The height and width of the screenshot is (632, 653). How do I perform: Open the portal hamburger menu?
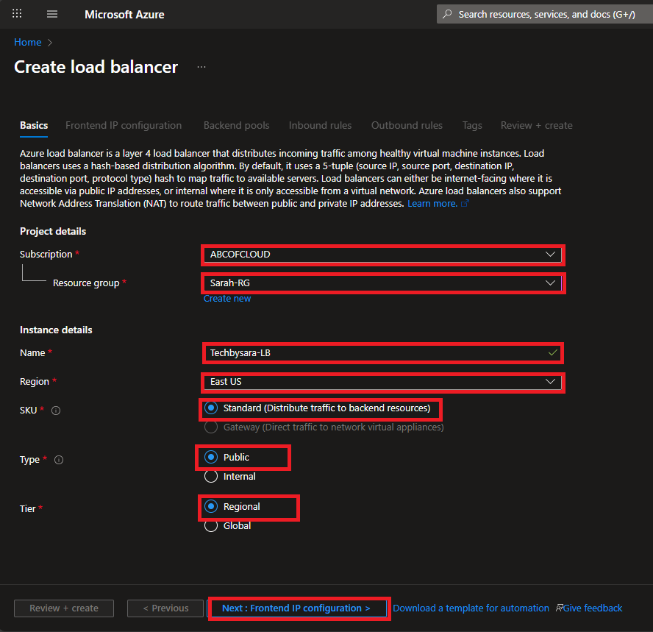[x=52, y=14]
